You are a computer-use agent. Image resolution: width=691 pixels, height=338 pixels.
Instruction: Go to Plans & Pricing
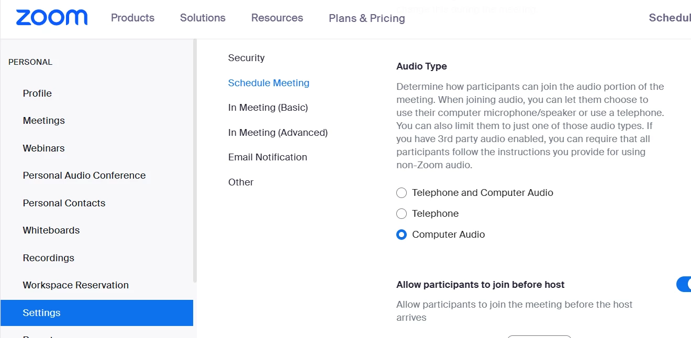(x=366, y=18)
